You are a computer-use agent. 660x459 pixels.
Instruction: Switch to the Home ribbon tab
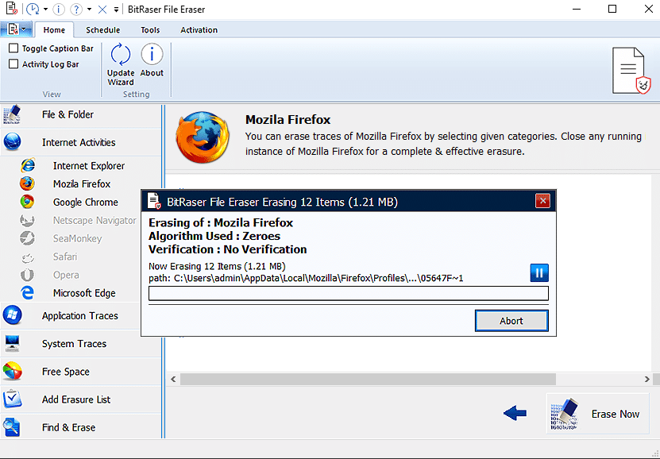pyautogui.click(x=54, y=30)
